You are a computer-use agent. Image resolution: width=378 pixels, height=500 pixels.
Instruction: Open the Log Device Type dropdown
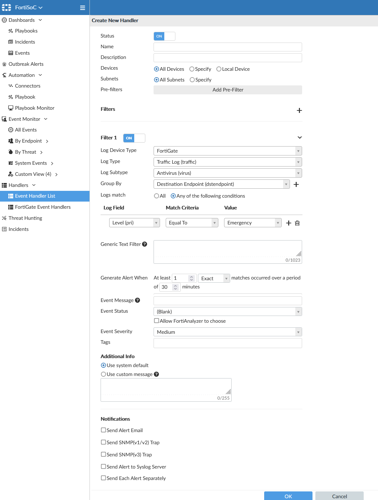point(228,151)
